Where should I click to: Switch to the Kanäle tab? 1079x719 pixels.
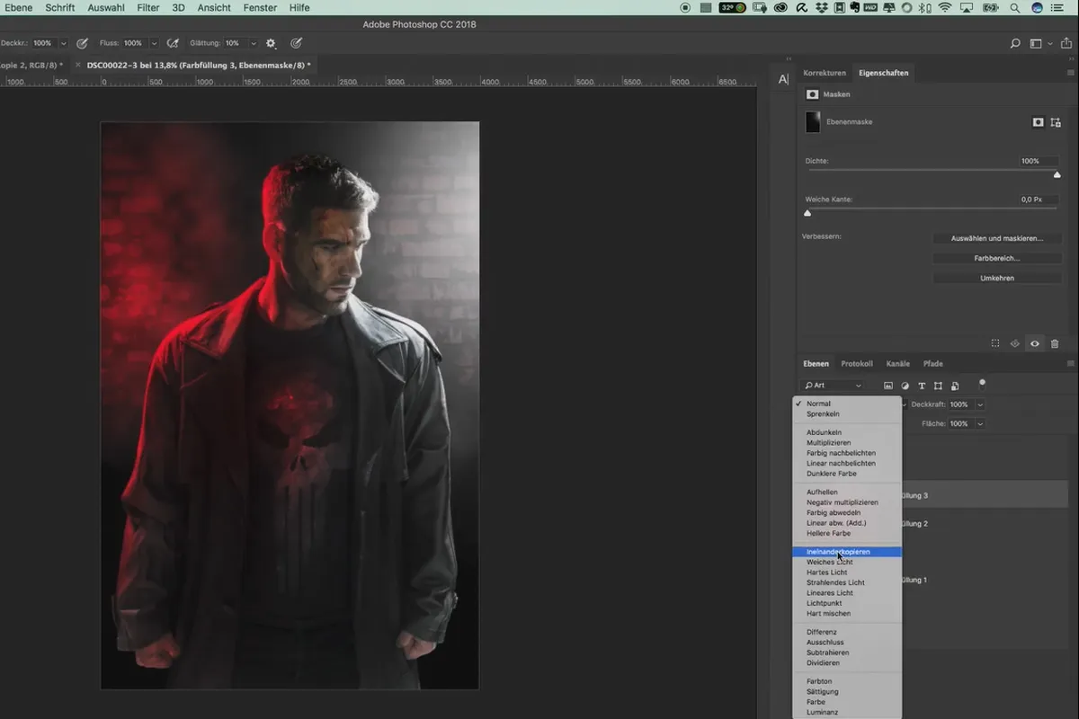[x=897, y=364]
